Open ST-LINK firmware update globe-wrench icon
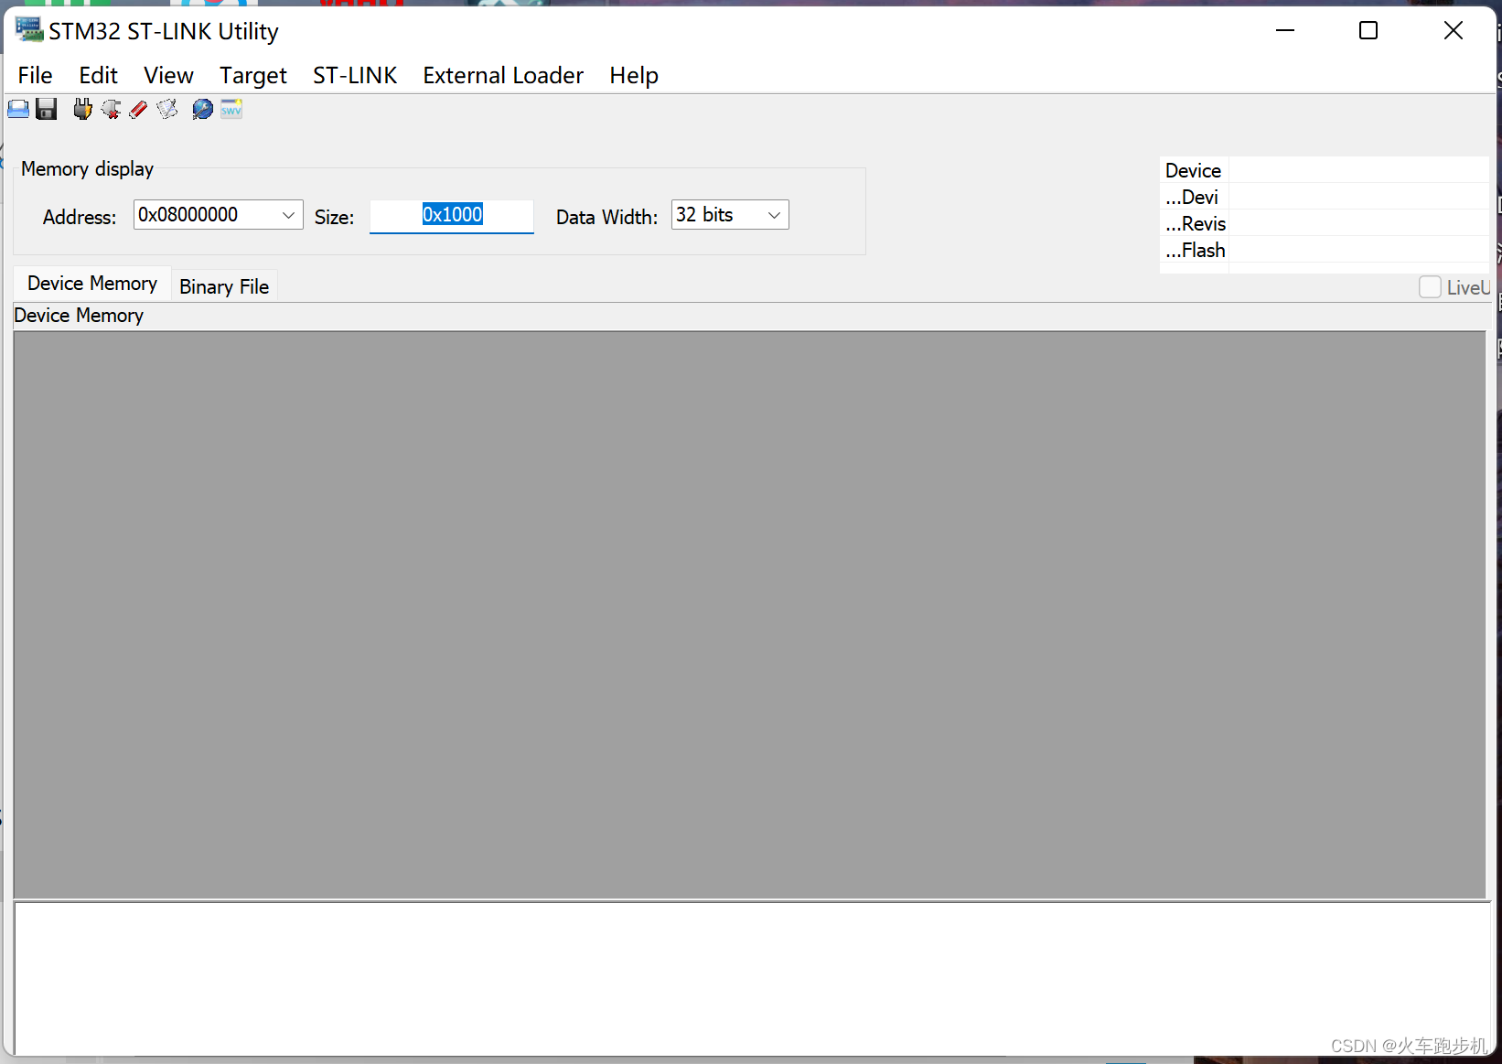The width and height of the screenshot is (1502, 1064). tap(202, 110)
